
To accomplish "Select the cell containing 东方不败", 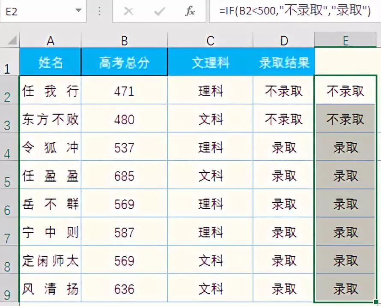I will coord(51,119).
